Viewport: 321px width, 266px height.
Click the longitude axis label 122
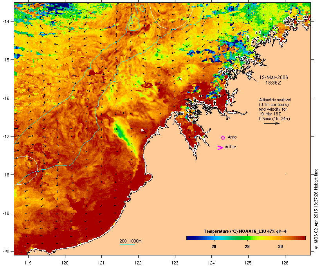[x=138, y=263]
